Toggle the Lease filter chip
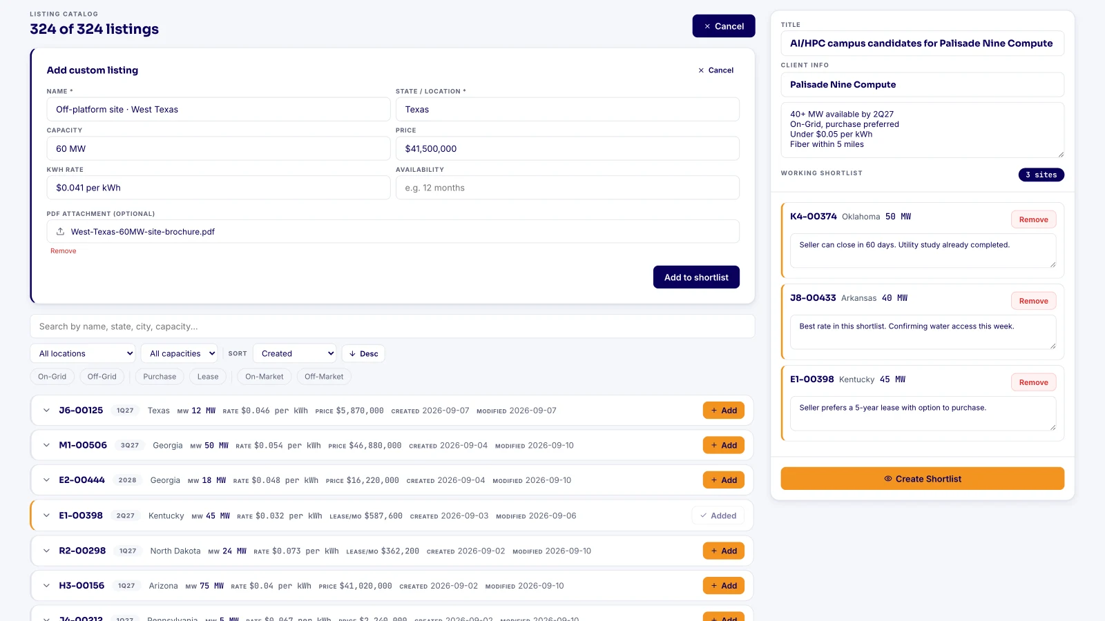 click(x=208, y=377)
